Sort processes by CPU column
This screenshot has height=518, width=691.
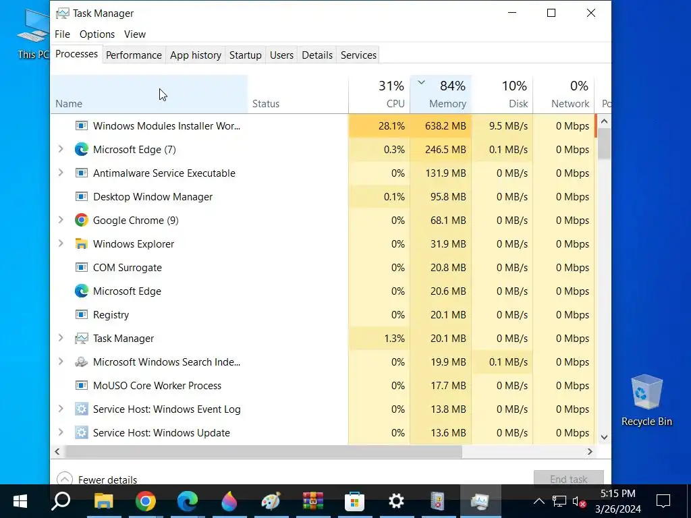(379, 94)
